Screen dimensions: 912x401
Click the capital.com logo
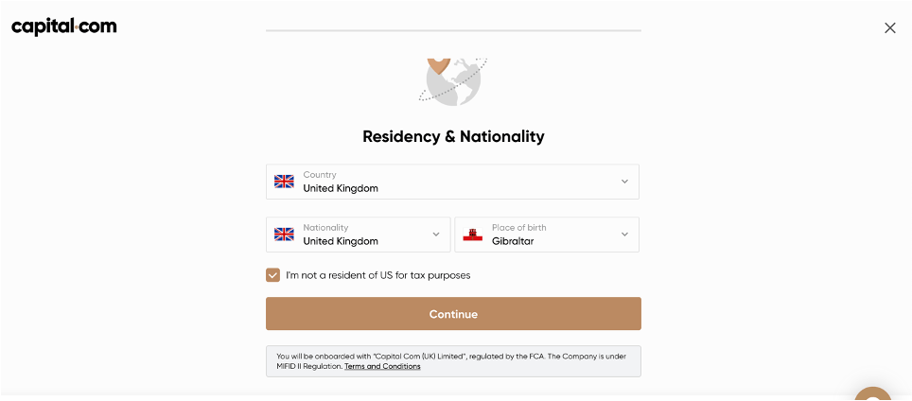tap(64, 26)
